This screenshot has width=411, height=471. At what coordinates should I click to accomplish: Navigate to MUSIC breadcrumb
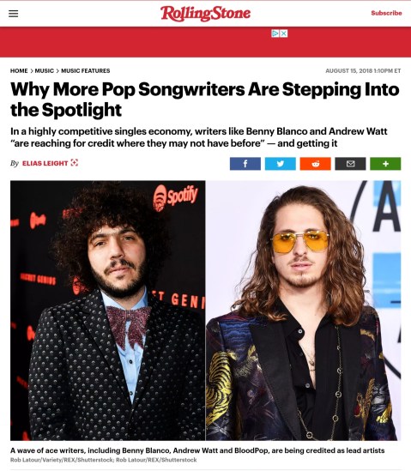(44, 71)
